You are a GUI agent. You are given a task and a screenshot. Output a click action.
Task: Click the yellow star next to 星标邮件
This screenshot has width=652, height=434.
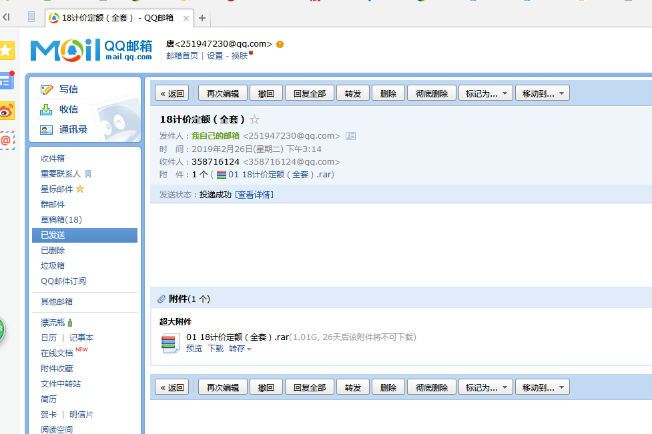point(80,189)
